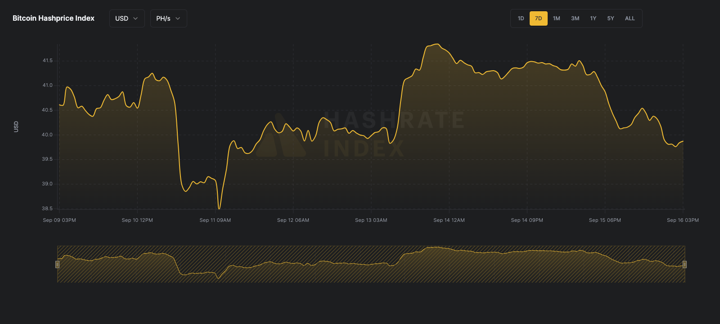Screen dimensions: 720x324
Task: Click the 39.5 y-axis value
Action: [x=48, y=159]
